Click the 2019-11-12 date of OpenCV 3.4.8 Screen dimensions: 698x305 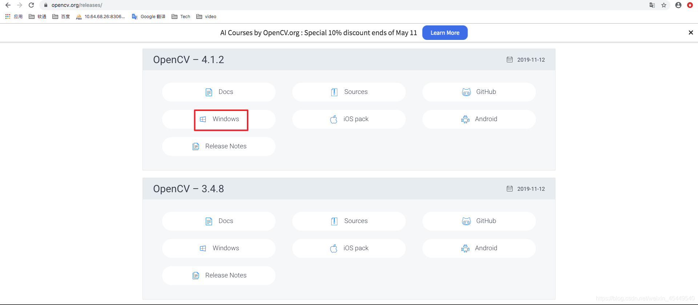point(531,189)
